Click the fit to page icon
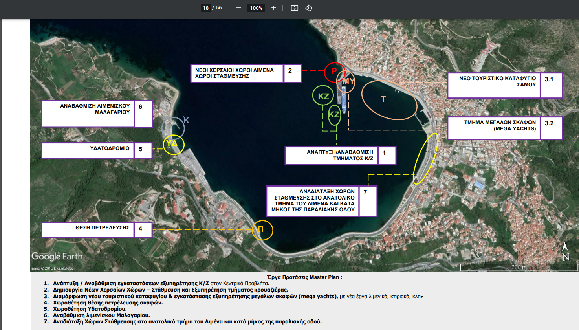This screenshot has height=330, width=579. 294,8
